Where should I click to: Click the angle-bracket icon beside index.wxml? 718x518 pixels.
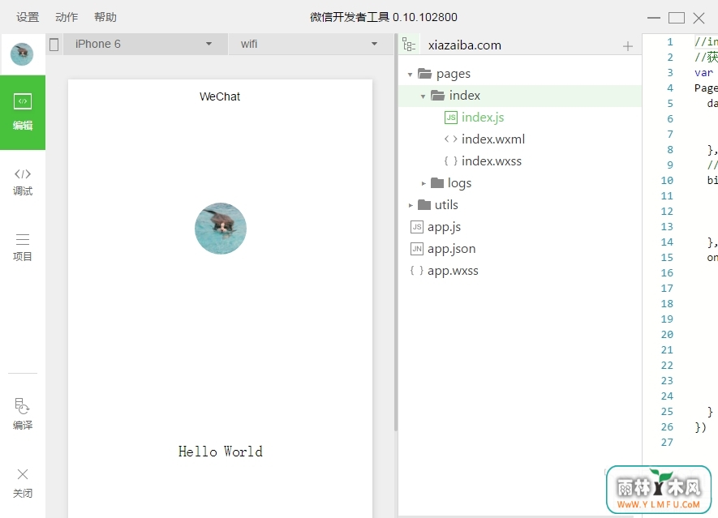pos(450,139)
